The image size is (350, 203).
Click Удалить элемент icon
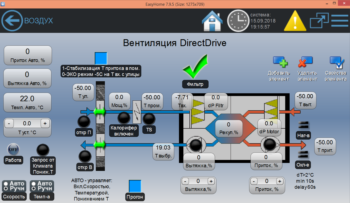[x=306, y=61]
